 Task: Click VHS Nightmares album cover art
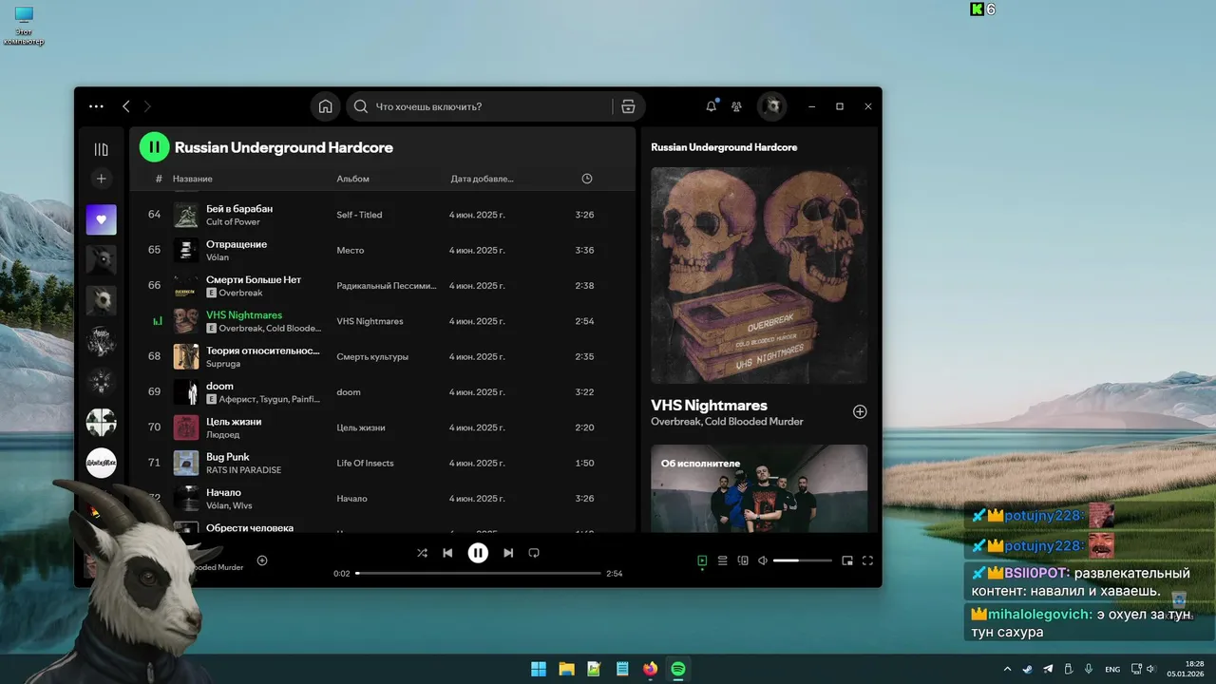click(x=759, y=275)
